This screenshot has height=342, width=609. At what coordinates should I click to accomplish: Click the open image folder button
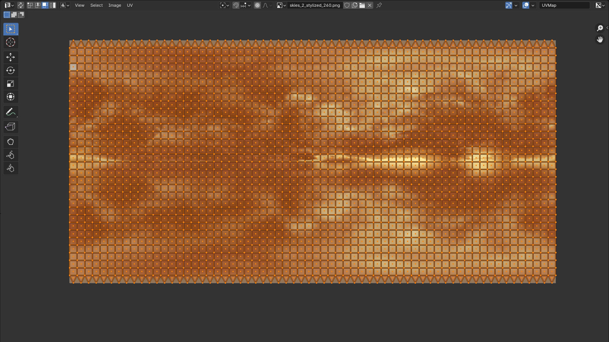(362, 5)
